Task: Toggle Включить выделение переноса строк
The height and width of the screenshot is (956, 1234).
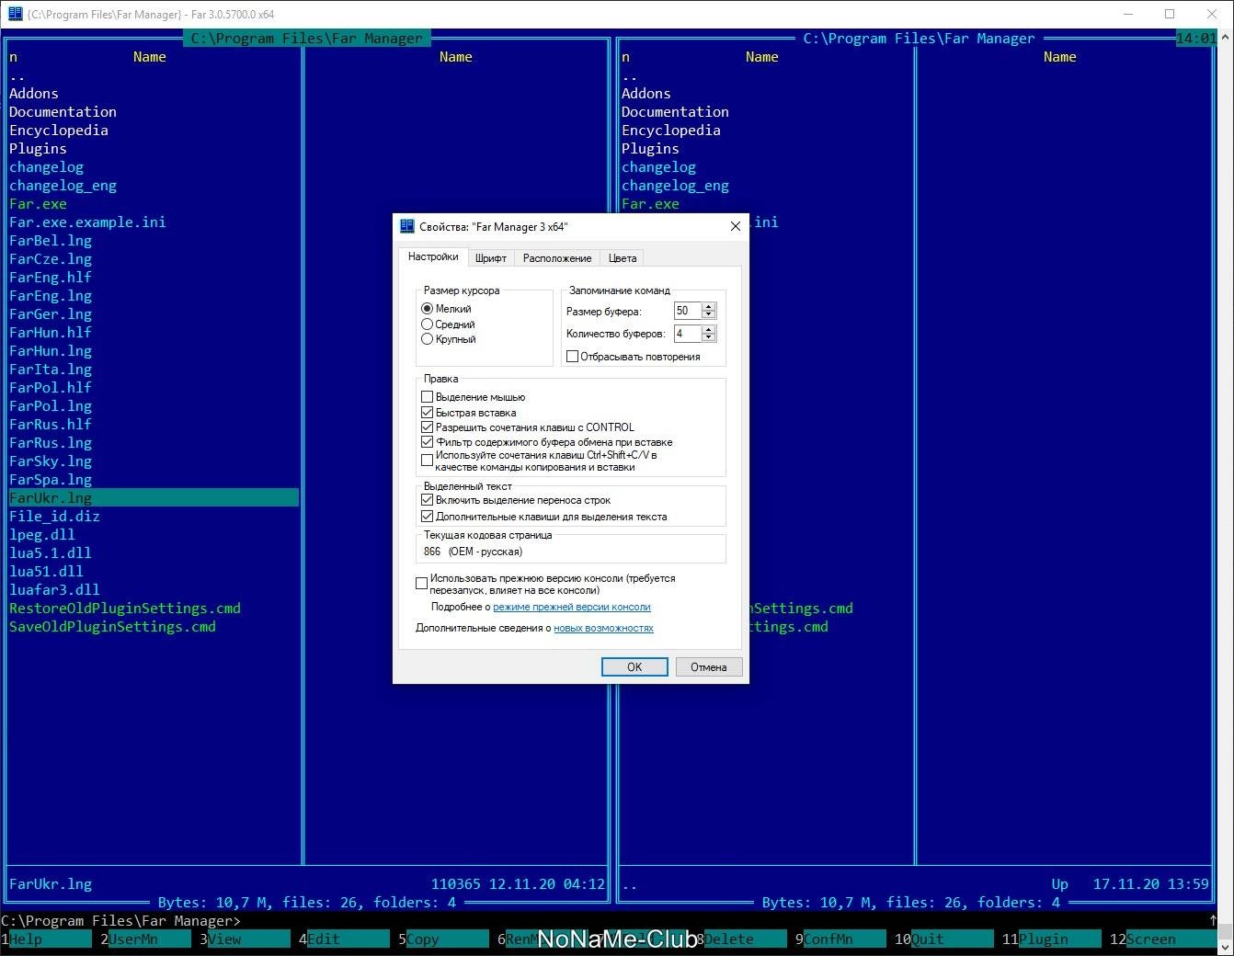Action: pos(427,500)
